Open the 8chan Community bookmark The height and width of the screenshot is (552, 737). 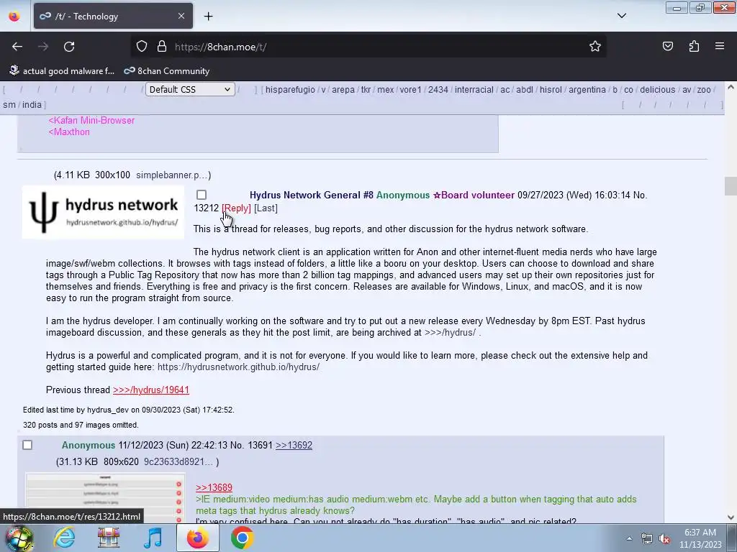(x=167, y=71)
